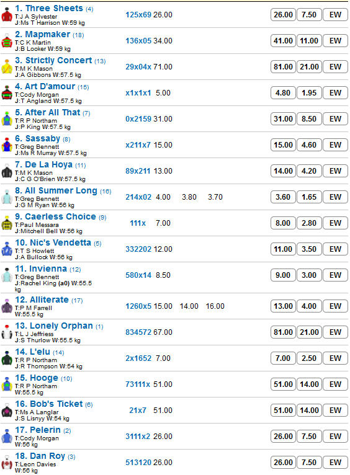
Task: Click EW button for Pelerin
Action: pos(335,437)
